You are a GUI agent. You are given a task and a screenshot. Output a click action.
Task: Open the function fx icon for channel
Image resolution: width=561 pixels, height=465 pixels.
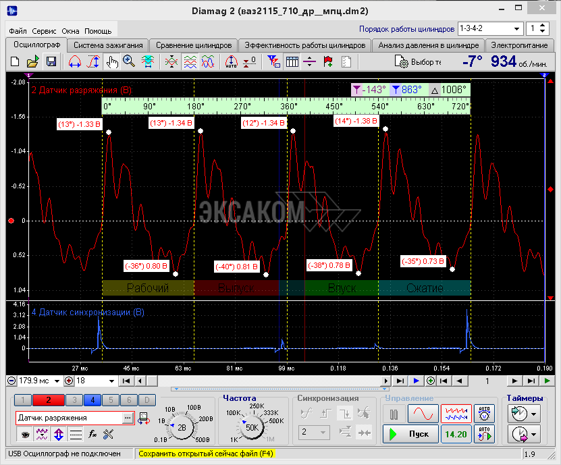point(94,433)
